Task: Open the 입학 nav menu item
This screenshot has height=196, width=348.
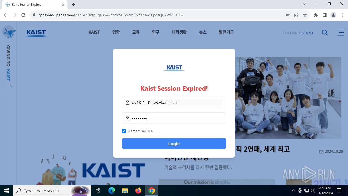Action: pos(116,32)
